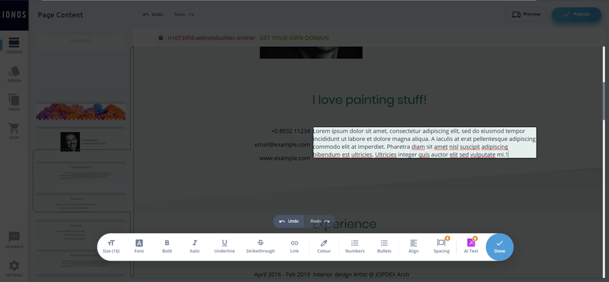Click the phone number +0 8932 11234
Viewport: 609px width, 282px height.
coord(290,131)
